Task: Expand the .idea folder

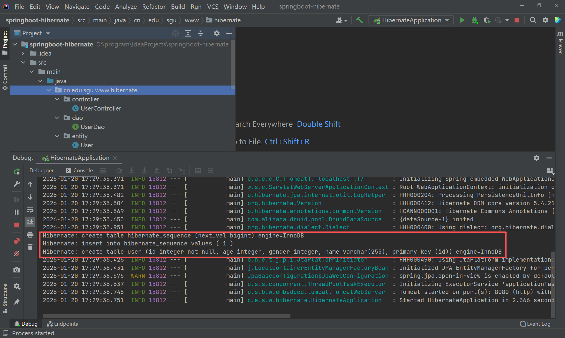Action: click(23, 53)
